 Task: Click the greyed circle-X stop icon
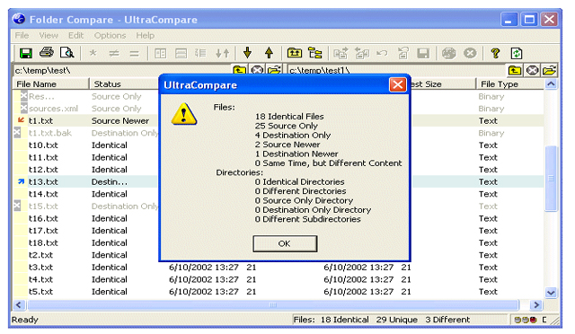point(470,54)
